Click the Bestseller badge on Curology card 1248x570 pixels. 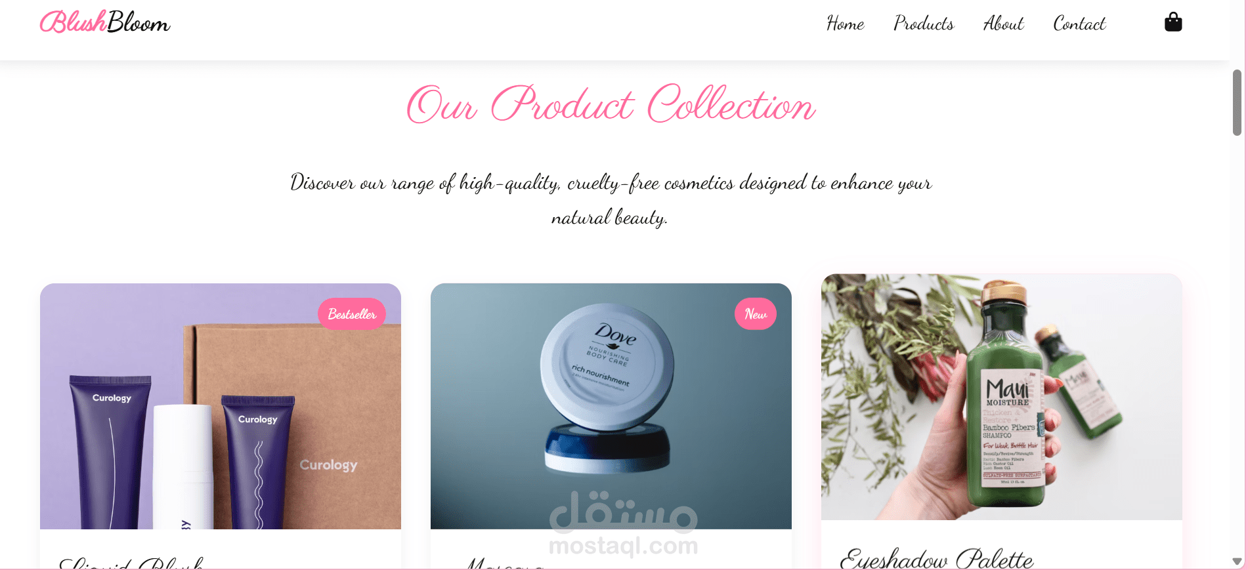(x=352, y=314)
